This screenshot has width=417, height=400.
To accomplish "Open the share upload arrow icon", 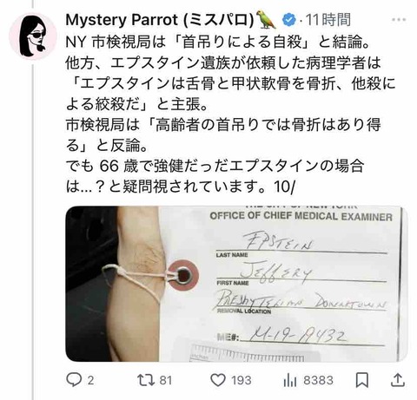I will pos(398,380).
